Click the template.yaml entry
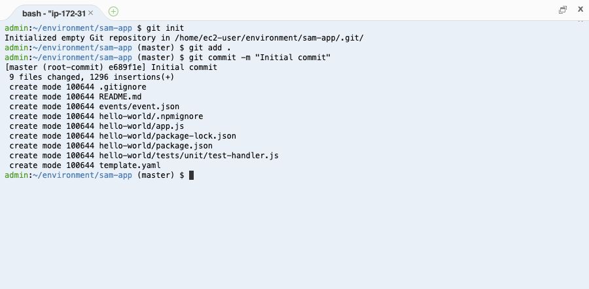This screenshot has height=289, width=589. (130, 165)
